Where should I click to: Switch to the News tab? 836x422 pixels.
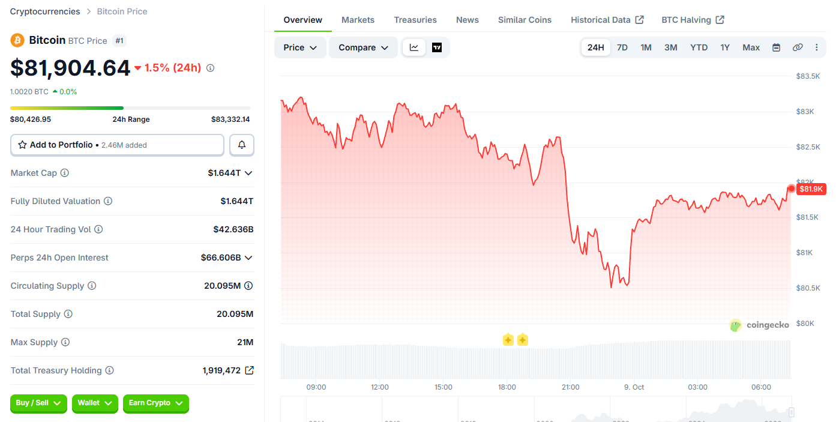coord(468,20)
